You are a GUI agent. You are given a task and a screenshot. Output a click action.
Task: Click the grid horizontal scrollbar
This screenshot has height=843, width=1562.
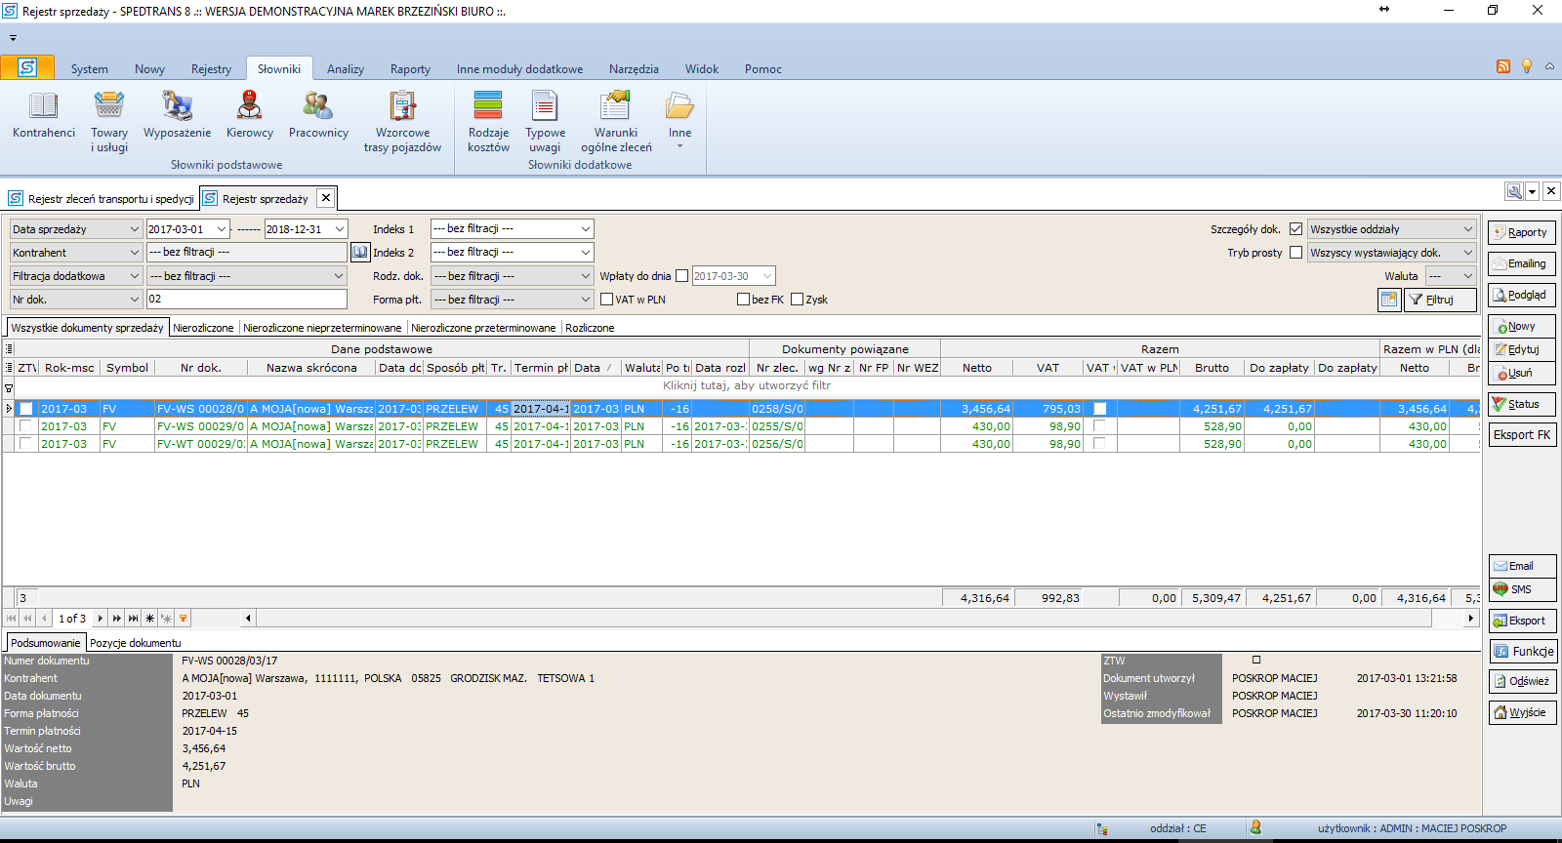click(x=860, y=618)
